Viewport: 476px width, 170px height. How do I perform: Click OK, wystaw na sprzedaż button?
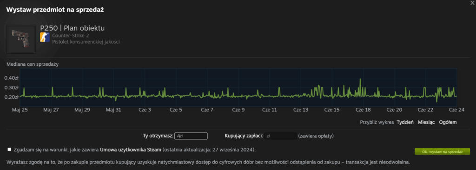pyautogui.click(x=442, y=151)
